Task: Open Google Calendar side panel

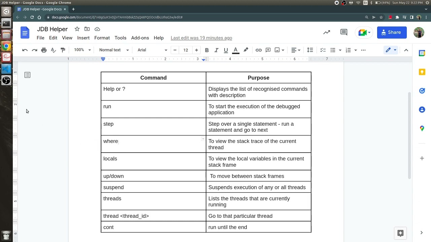Action: (x=422, y=53)
